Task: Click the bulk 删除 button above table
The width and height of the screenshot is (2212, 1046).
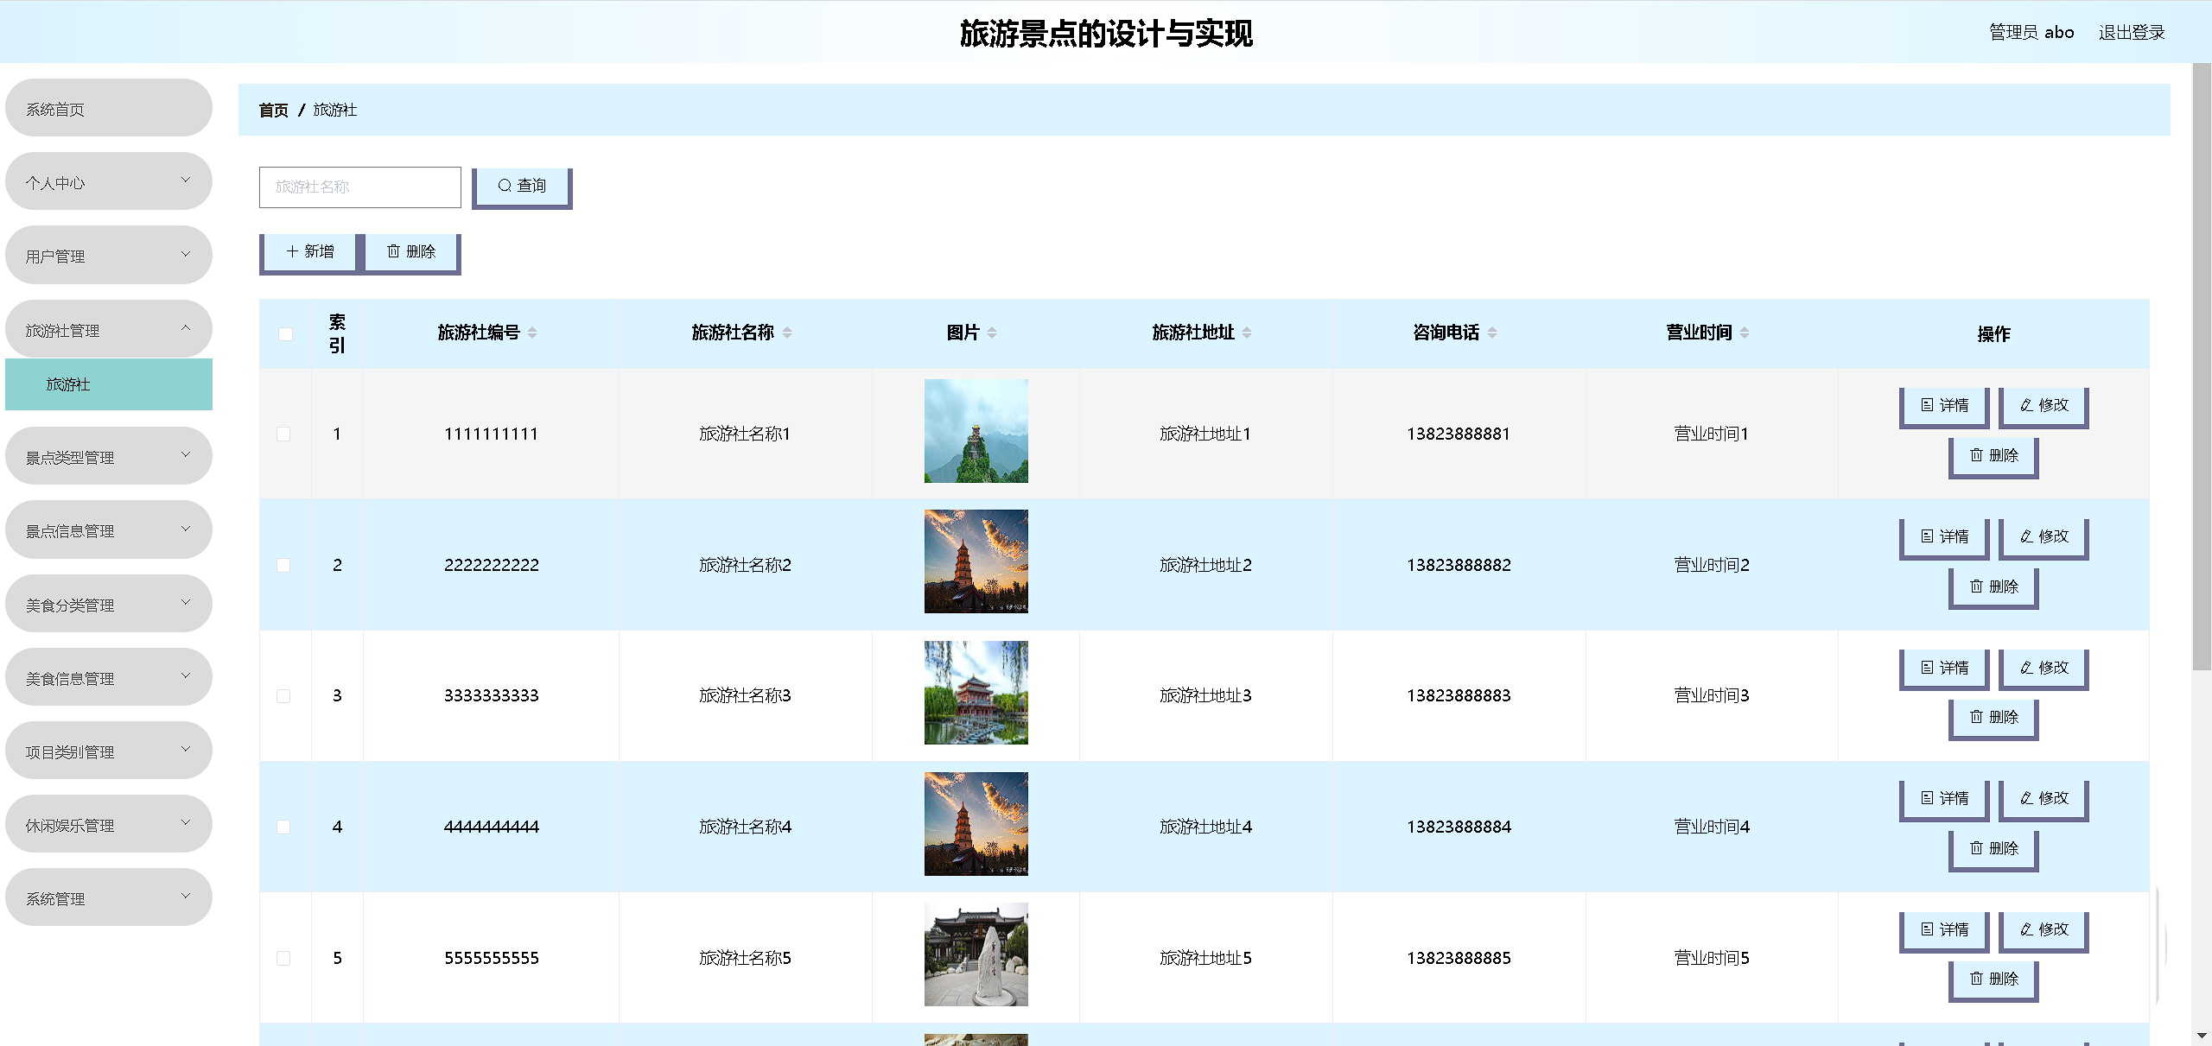Action: pos(411,252)
